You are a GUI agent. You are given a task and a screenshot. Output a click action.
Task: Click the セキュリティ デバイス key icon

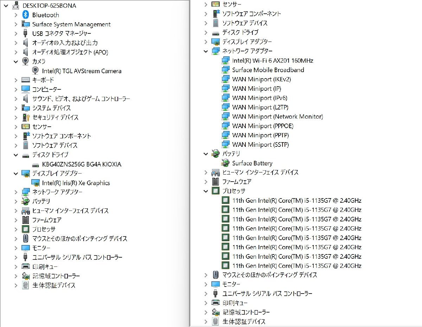pyautogui.click(x=25, y=117)
